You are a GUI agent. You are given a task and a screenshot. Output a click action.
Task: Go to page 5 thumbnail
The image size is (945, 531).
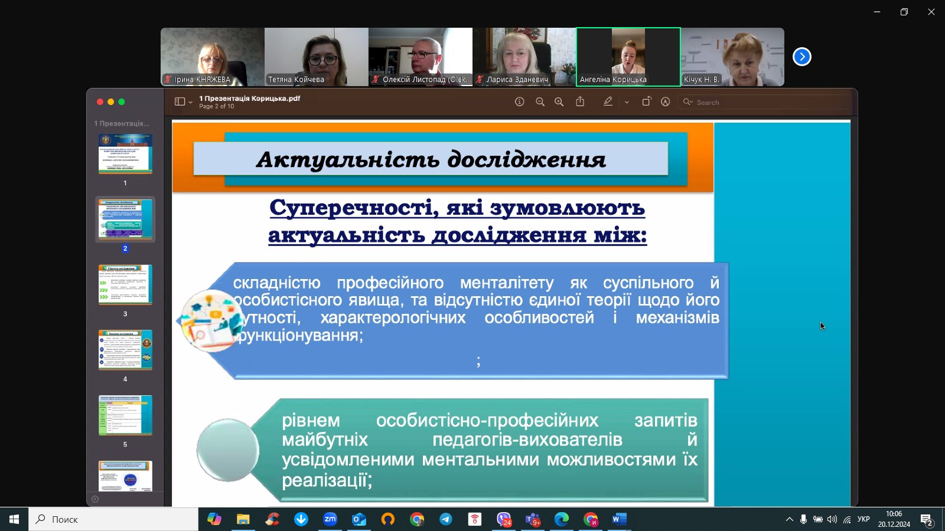coord(125,415)
